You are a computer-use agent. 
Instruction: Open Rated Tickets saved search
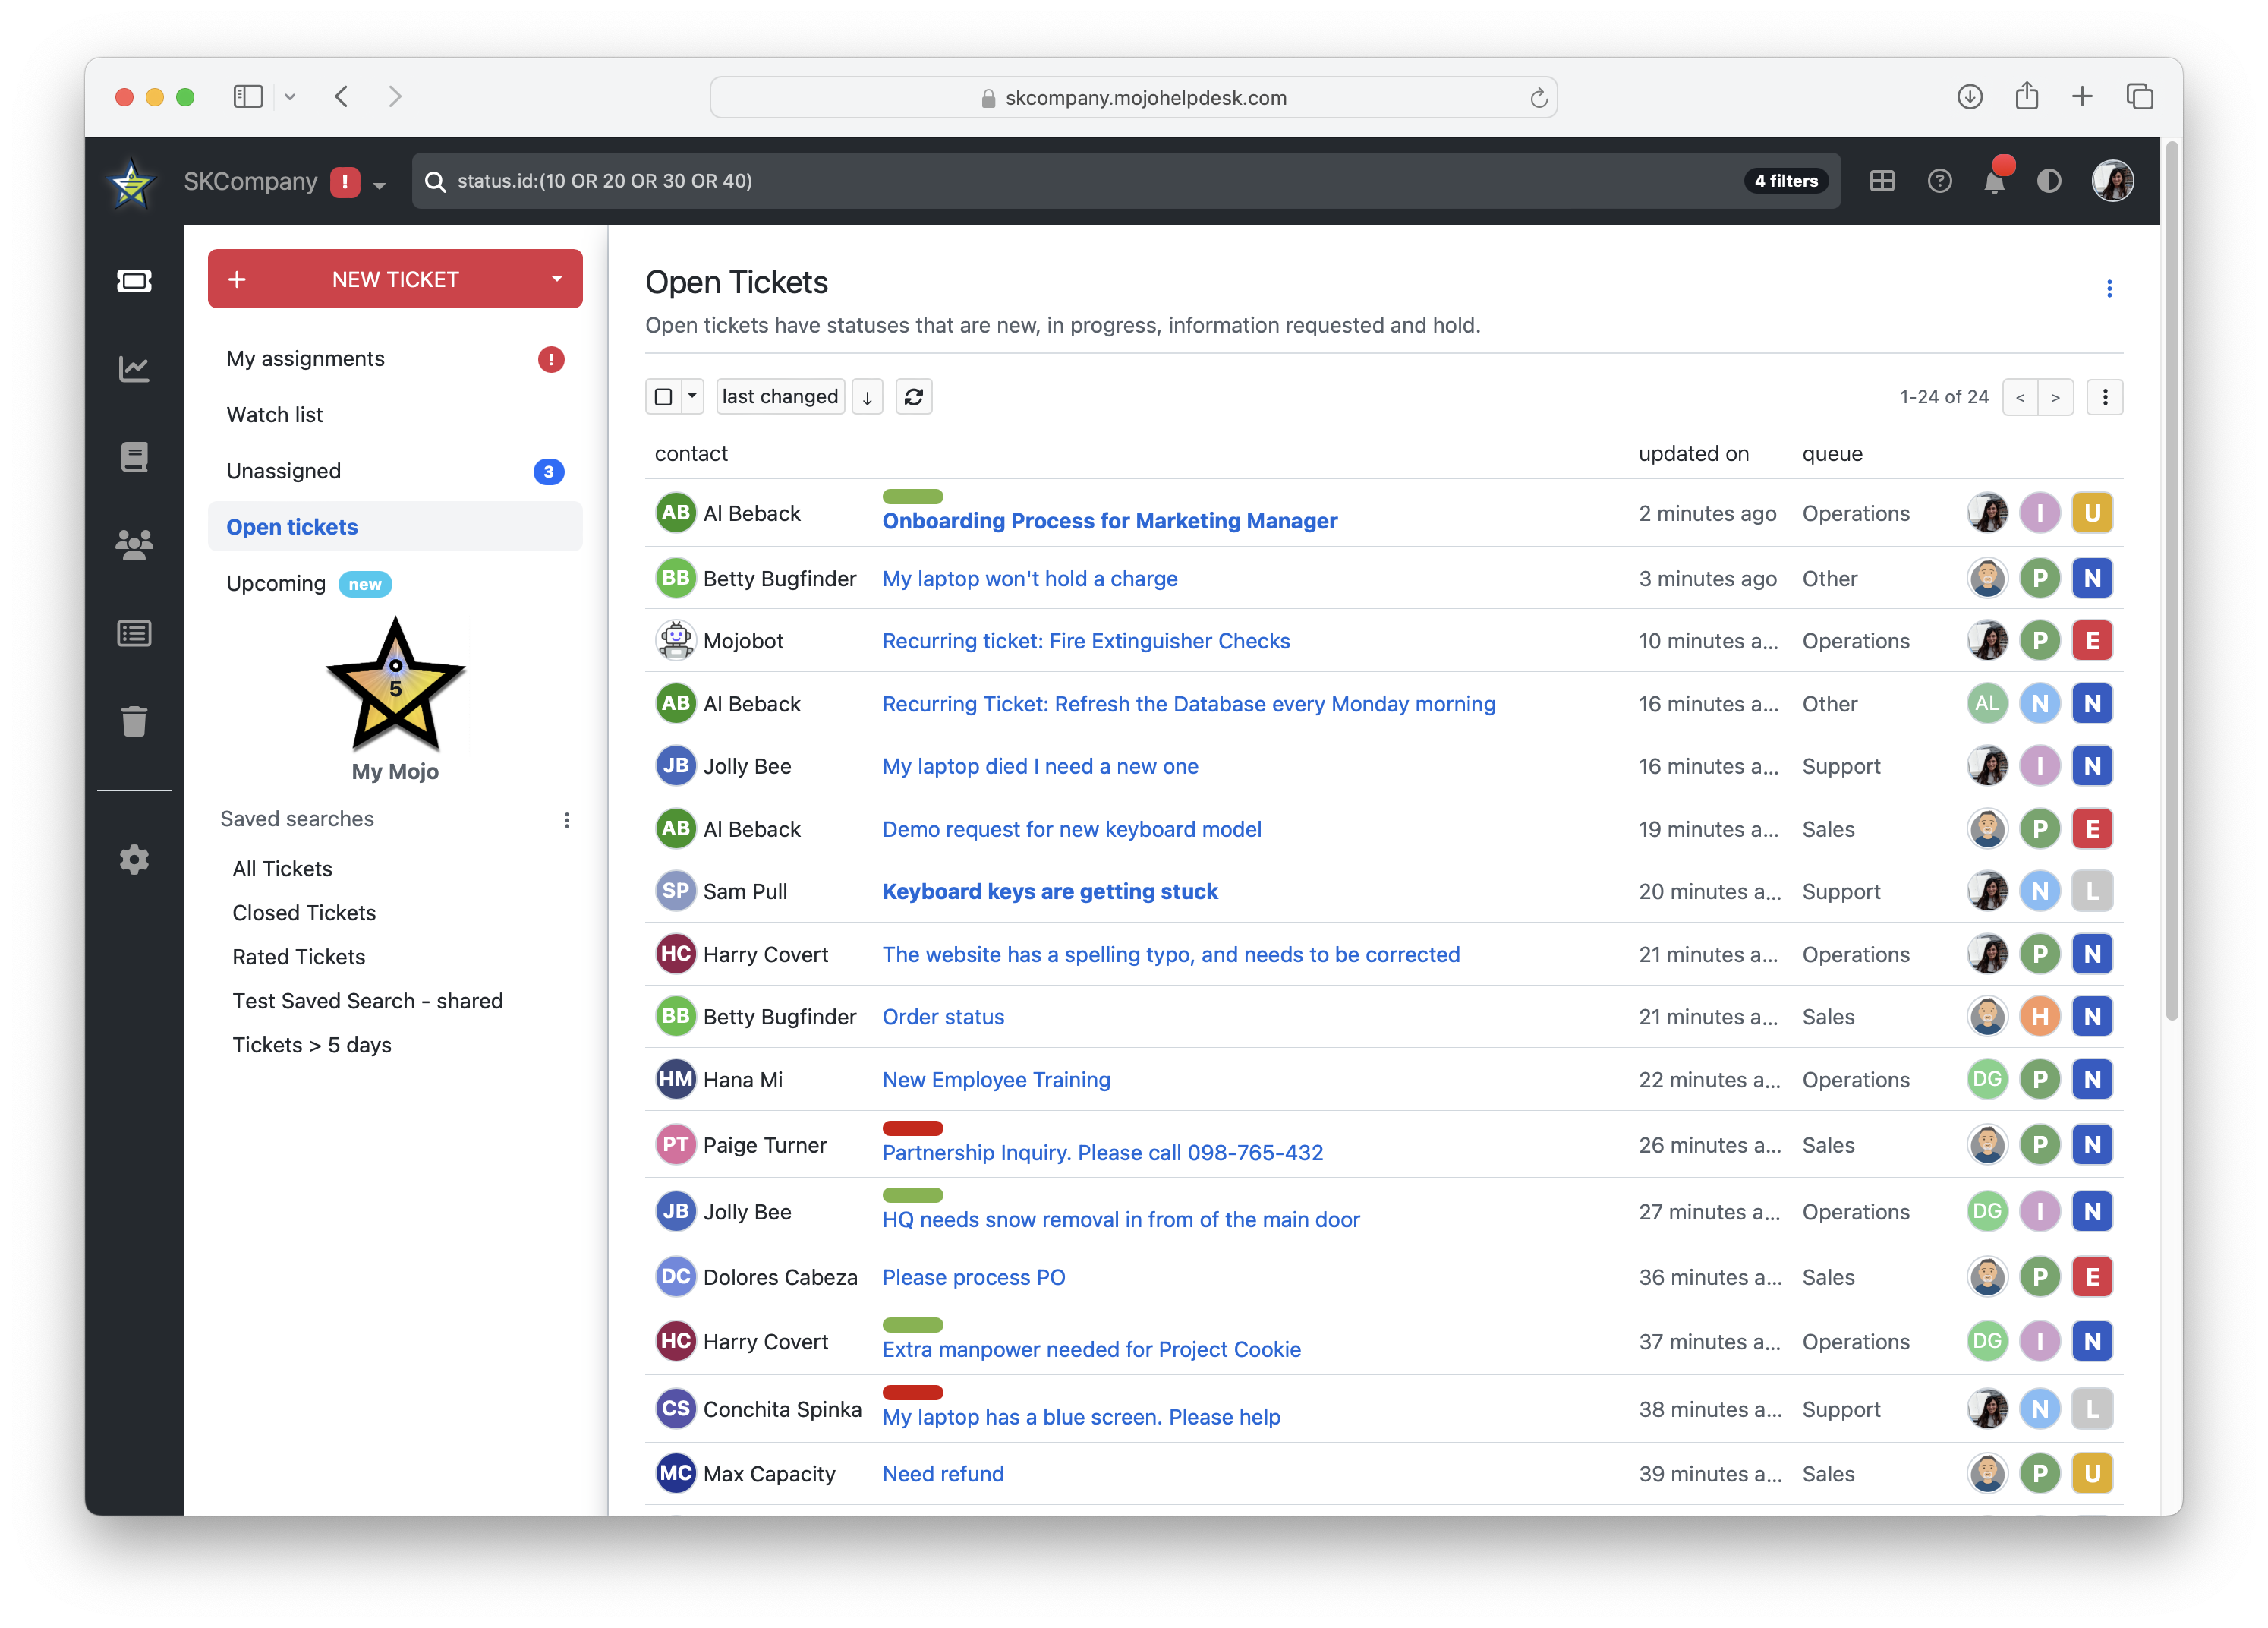coord(298,957)
